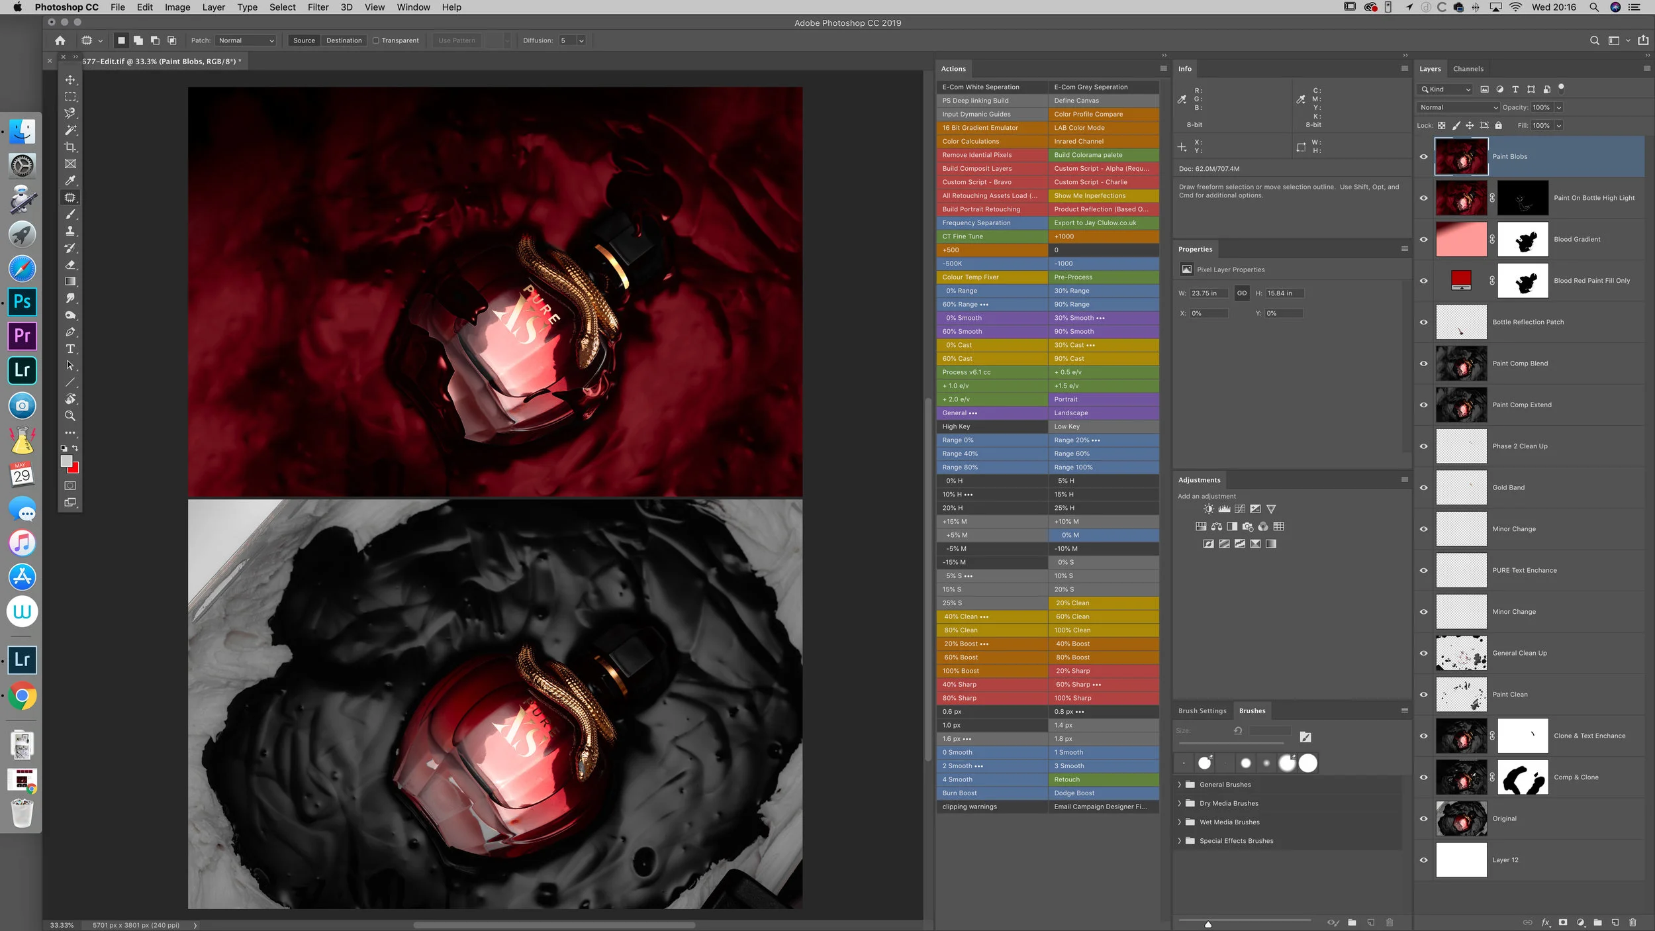Click the Destination button
The height and width of the screenshot is (931, 1655).
344,40
